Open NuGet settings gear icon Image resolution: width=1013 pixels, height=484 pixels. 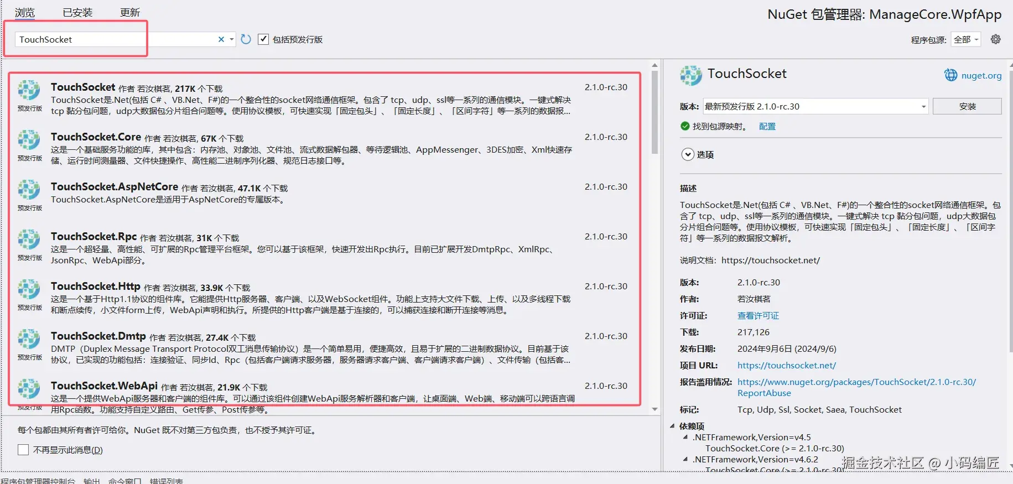[x=995, y=39]
